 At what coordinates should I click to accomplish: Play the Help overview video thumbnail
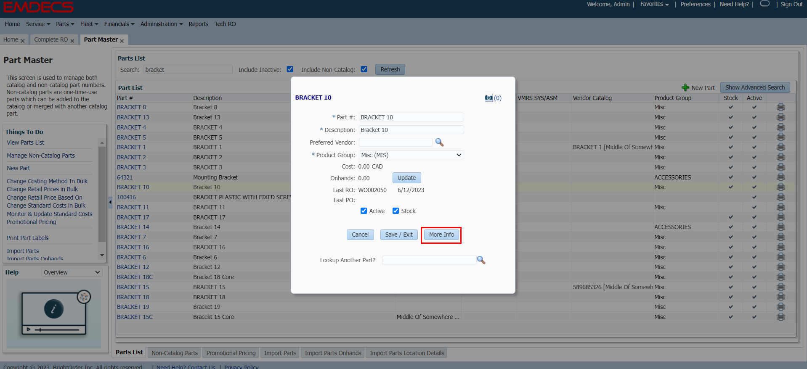[x=54, y=313]
